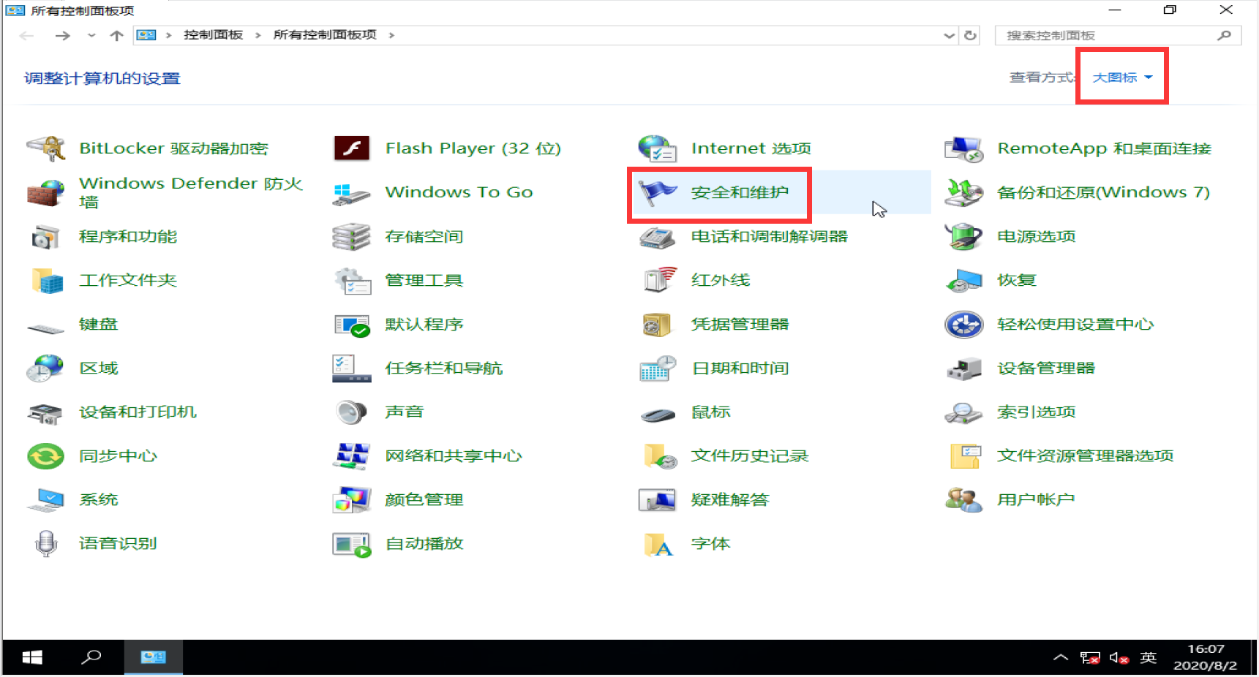Click the muted volume tray icon
The width and height of the screenshot is (1259, 677).
pos(1119,658)
